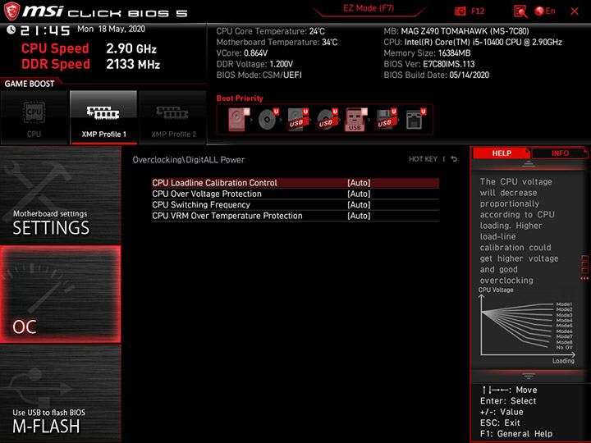The width and height of the screenshot is (591, 443).
Task: Switch to the INFO tab
Action: [x=560, y=153]
